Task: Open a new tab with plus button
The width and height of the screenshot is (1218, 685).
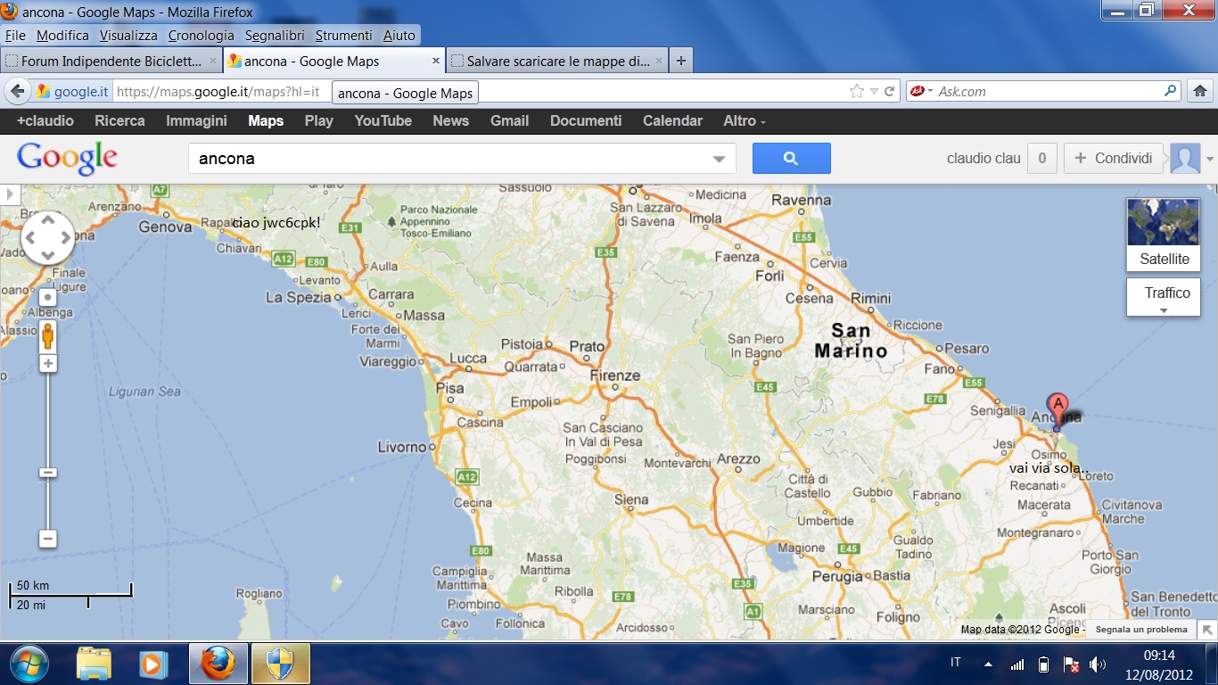Action: [x=681, y=61]
